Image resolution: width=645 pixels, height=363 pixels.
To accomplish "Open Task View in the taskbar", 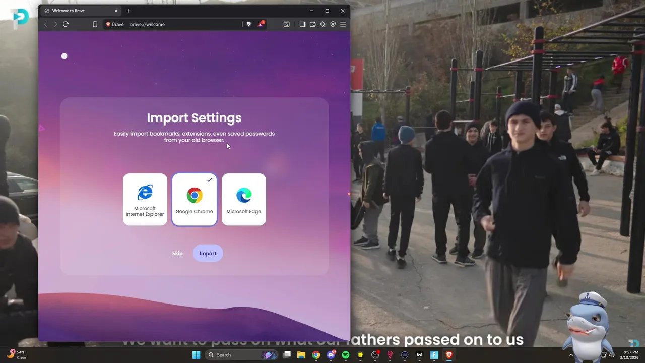I will click(x=287, y=355).
